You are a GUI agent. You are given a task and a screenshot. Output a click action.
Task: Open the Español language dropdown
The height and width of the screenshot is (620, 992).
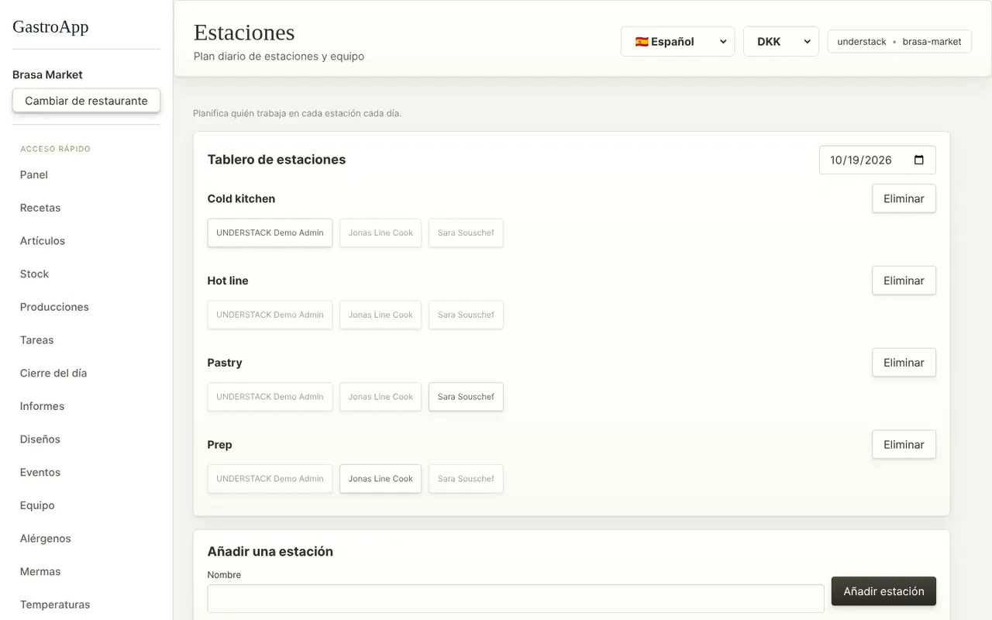[x=678, y=42]
